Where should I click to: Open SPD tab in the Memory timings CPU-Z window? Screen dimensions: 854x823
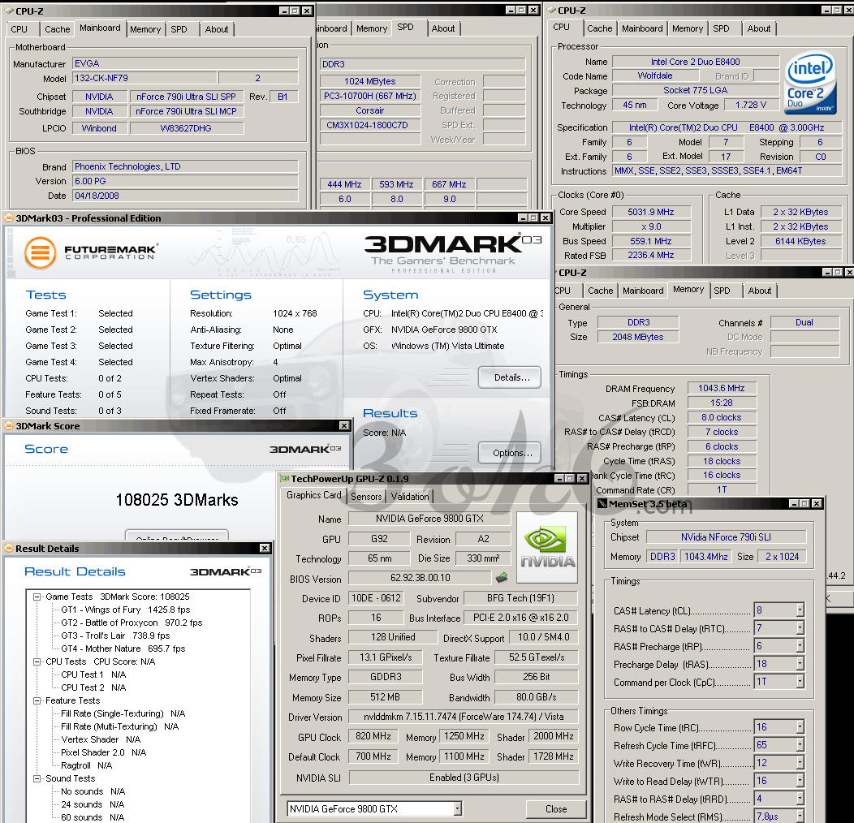click(x=722, y=291)
